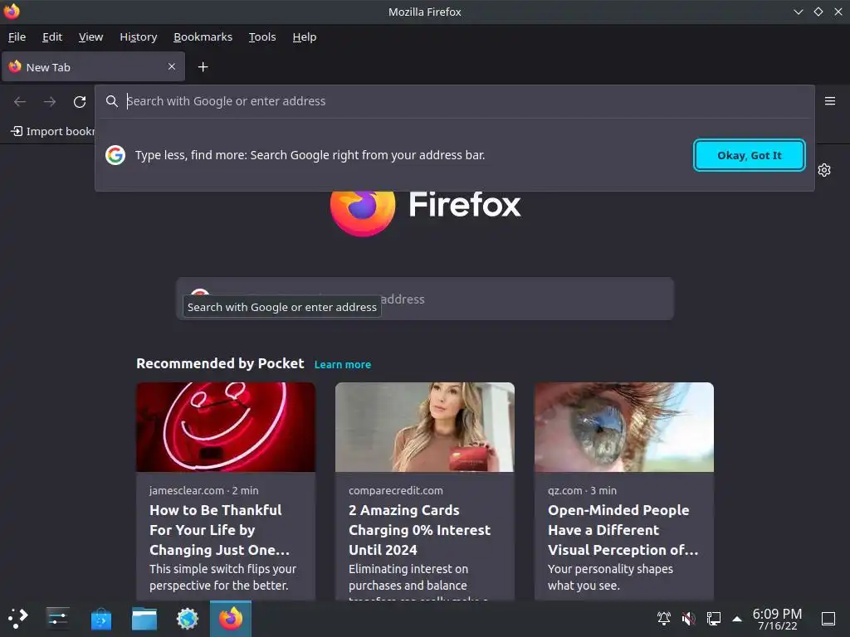Click the muted volume tray icon

click(688, 618)
